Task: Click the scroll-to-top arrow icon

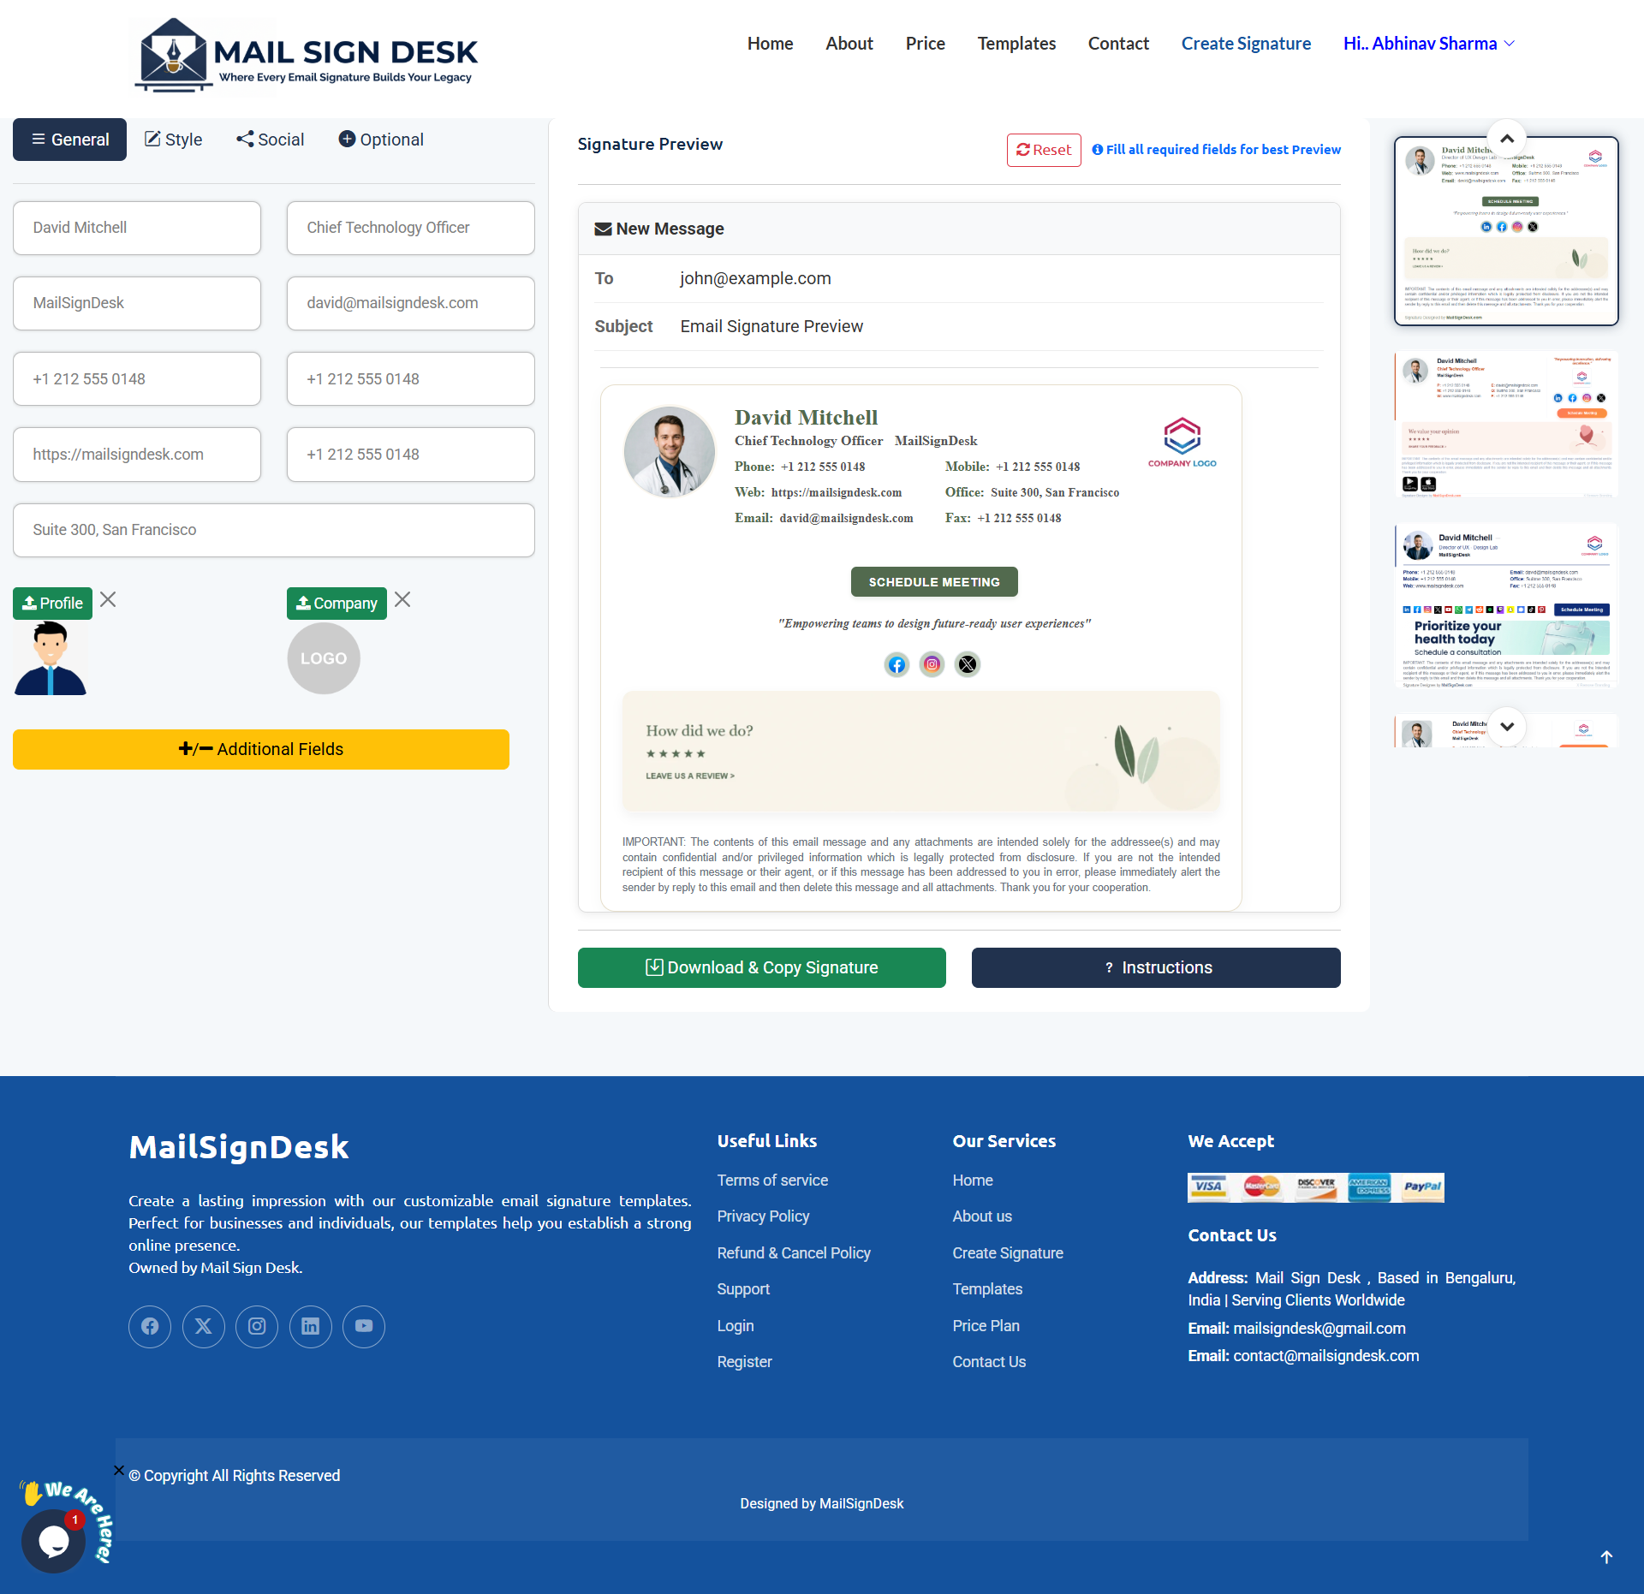Action: coord(1606,1557)
